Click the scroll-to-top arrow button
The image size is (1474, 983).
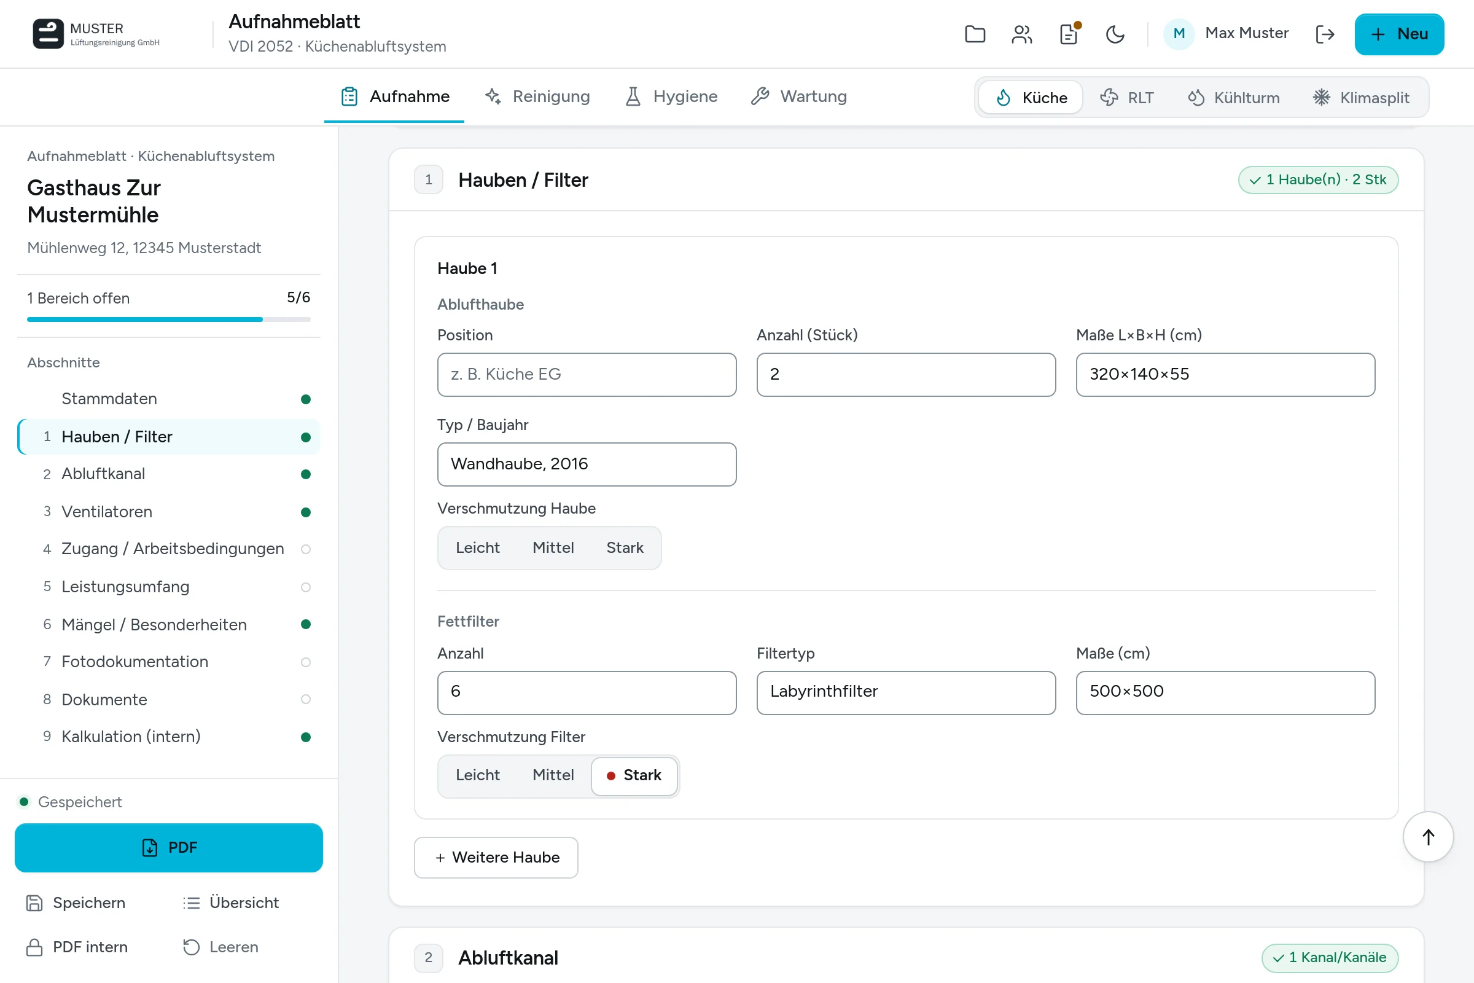tap(1427, 837)
